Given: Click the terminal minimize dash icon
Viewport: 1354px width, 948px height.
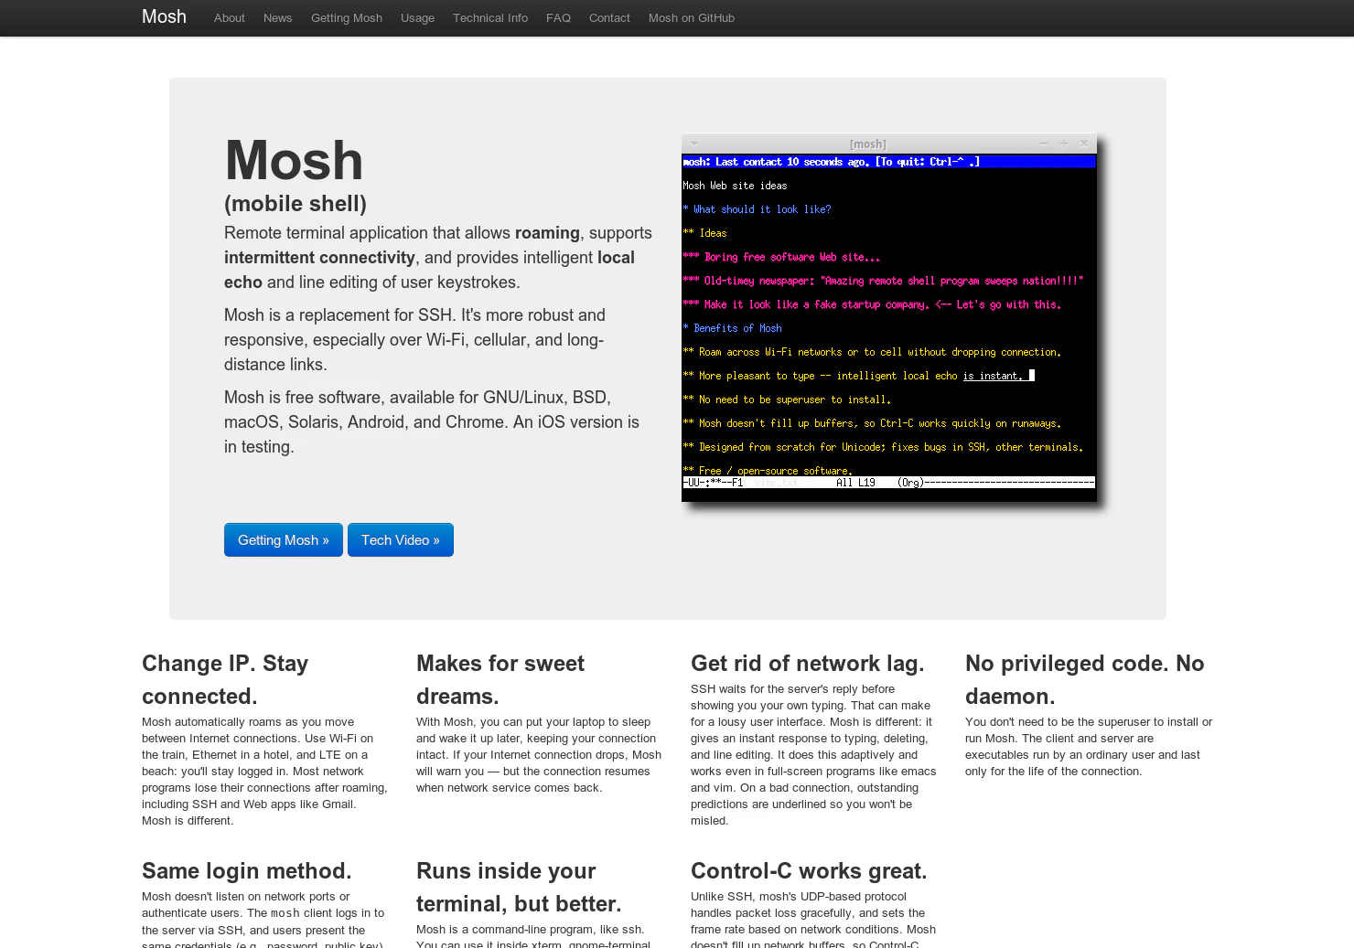Looking at the screenshot, I should point(1044,144).
